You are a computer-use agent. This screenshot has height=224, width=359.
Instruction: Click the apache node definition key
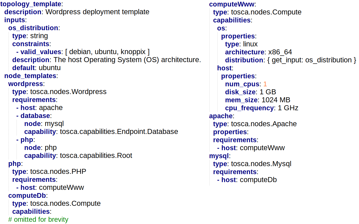[x=221, y=116]
